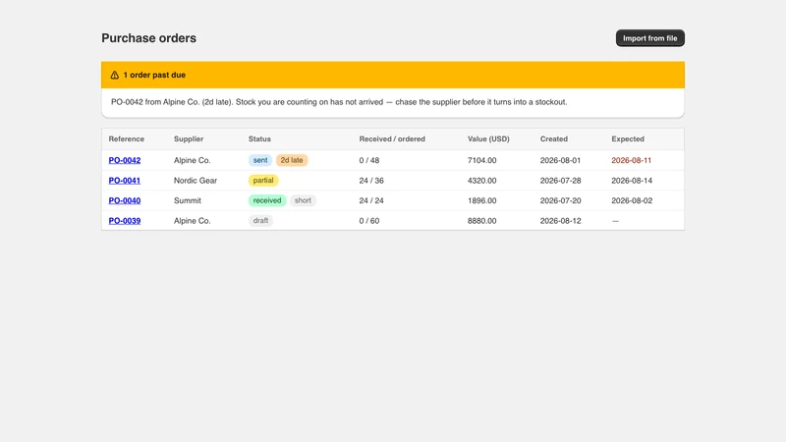Click the value 4320.00
The image size is (786, 442).
pos(481,181)
